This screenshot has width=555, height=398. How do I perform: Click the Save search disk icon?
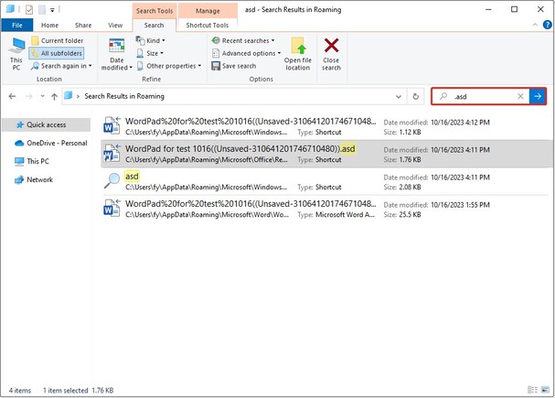pos(216,66)
